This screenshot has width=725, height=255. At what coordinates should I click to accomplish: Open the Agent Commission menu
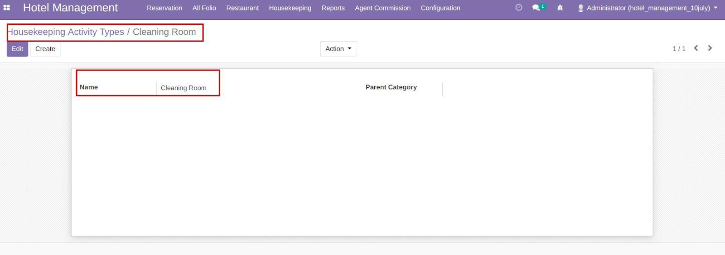[x=383, y=8]
